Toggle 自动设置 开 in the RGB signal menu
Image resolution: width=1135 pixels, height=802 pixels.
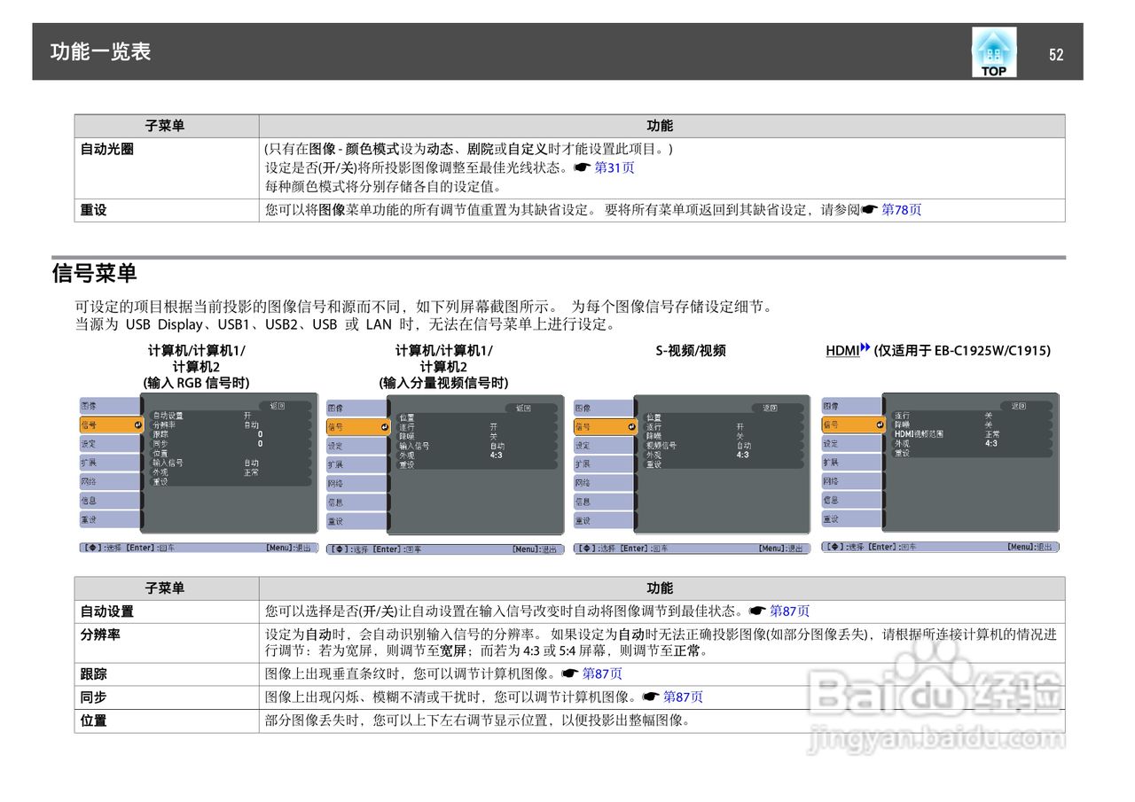[247, 414]
